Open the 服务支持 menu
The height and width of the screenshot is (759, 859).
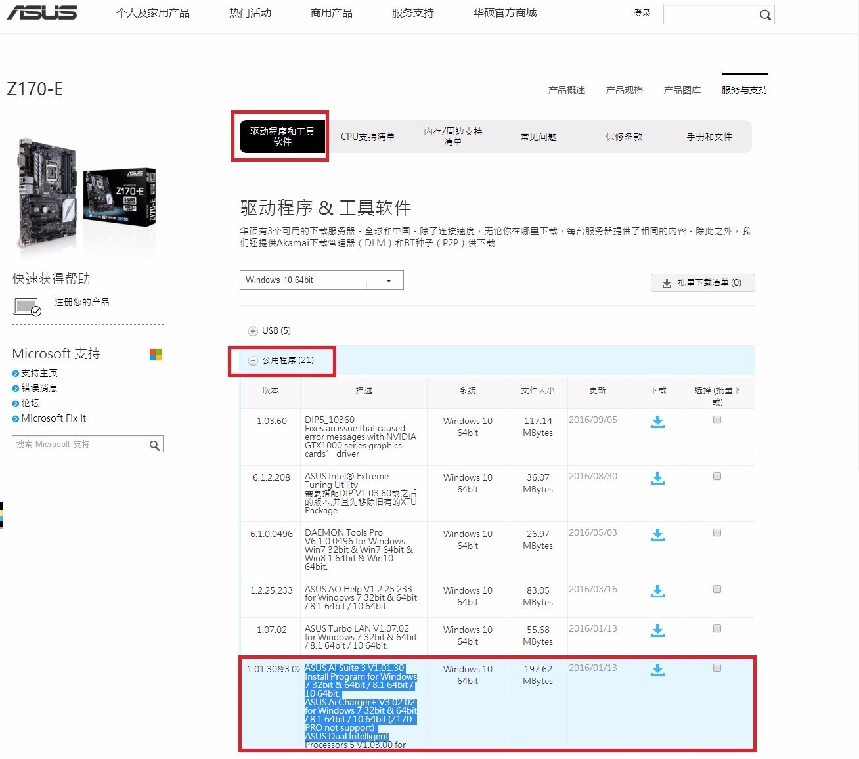(x=413, y=13)
